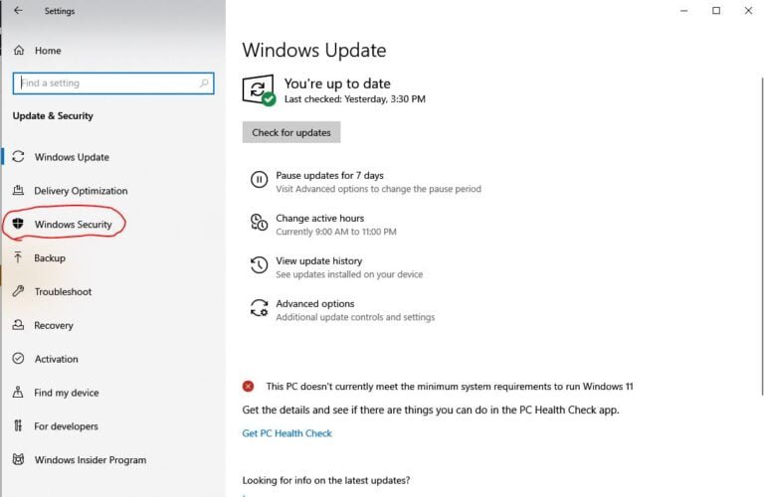Screen dimensions: 764x497
Task: Click the magnifier icon in the search box
Action: pos(204,83)
